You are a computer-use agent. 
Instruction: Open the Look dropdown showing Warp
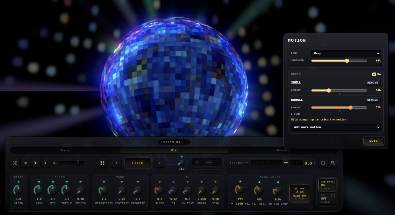[x=346, y=53]
